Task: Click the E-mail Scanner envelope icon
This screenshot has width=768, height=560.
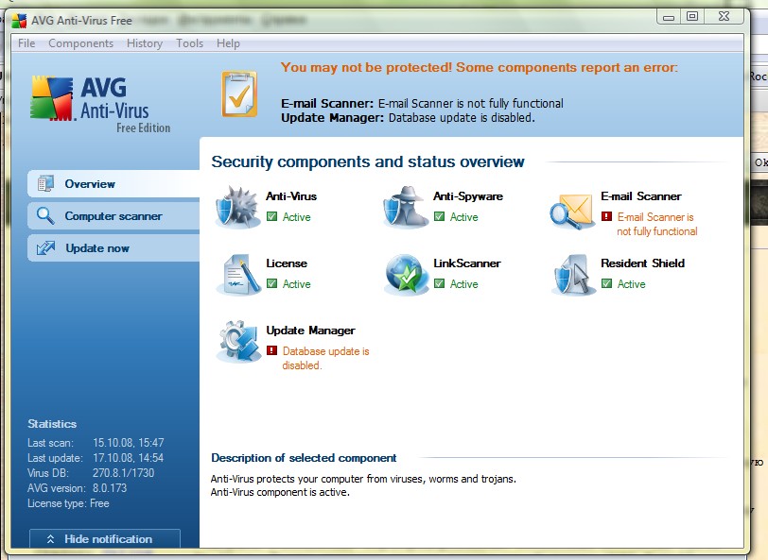Action: tap(571, 211)
